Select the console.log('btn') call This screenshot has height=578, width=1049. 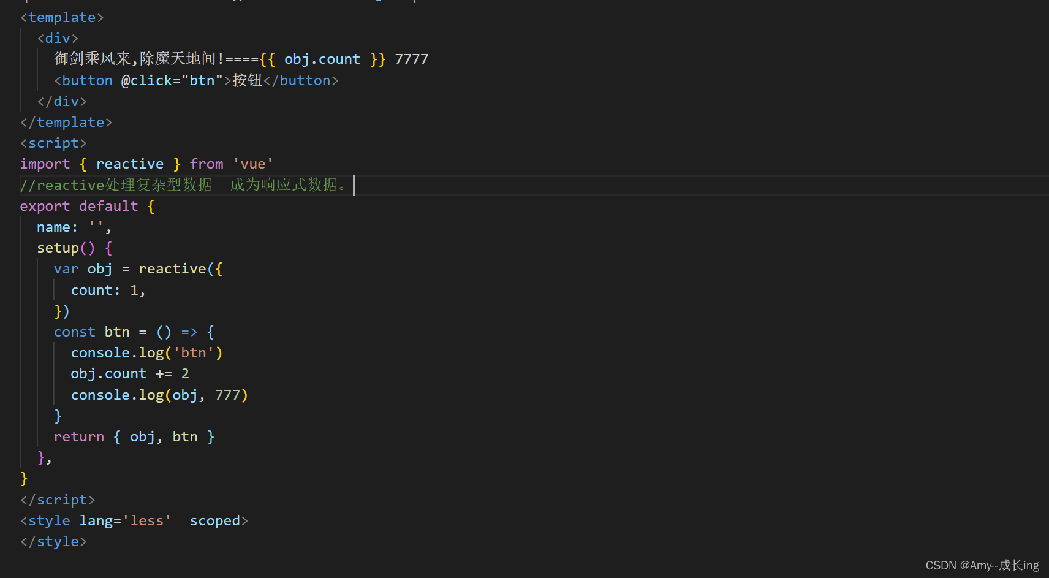click(x=146, y=352)
